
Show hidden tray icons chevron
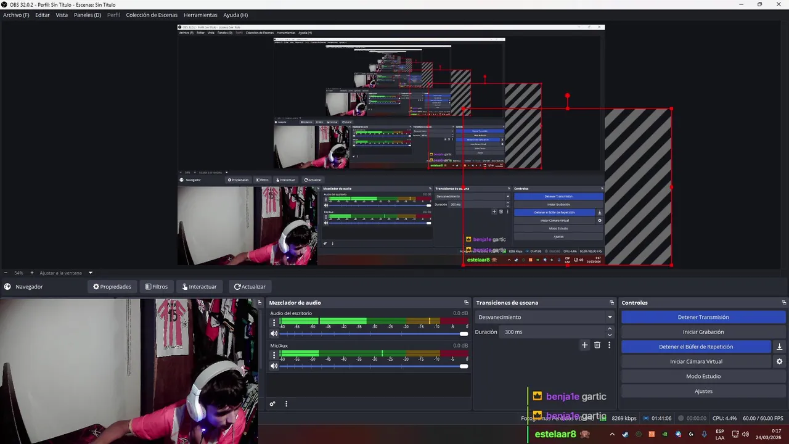coord(612,434)
